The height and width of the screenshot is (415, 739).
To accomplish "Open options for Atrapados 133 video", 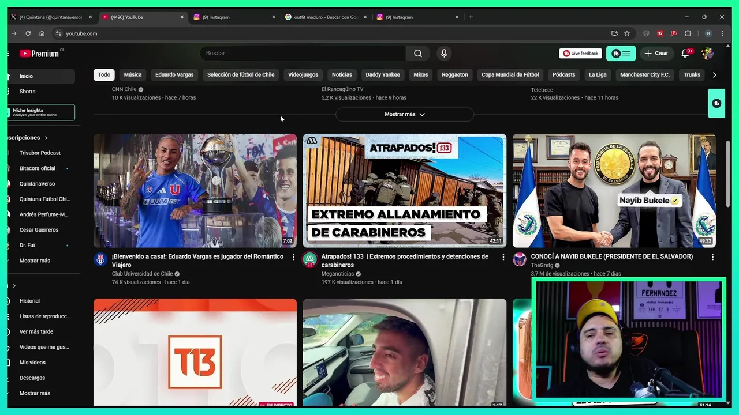I will [503, 257].
